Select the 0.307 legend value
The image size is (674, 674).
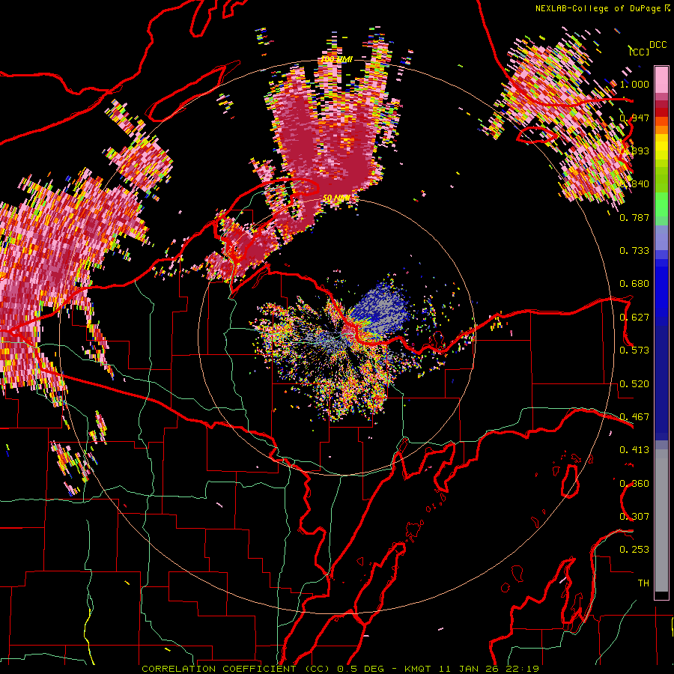634,517
